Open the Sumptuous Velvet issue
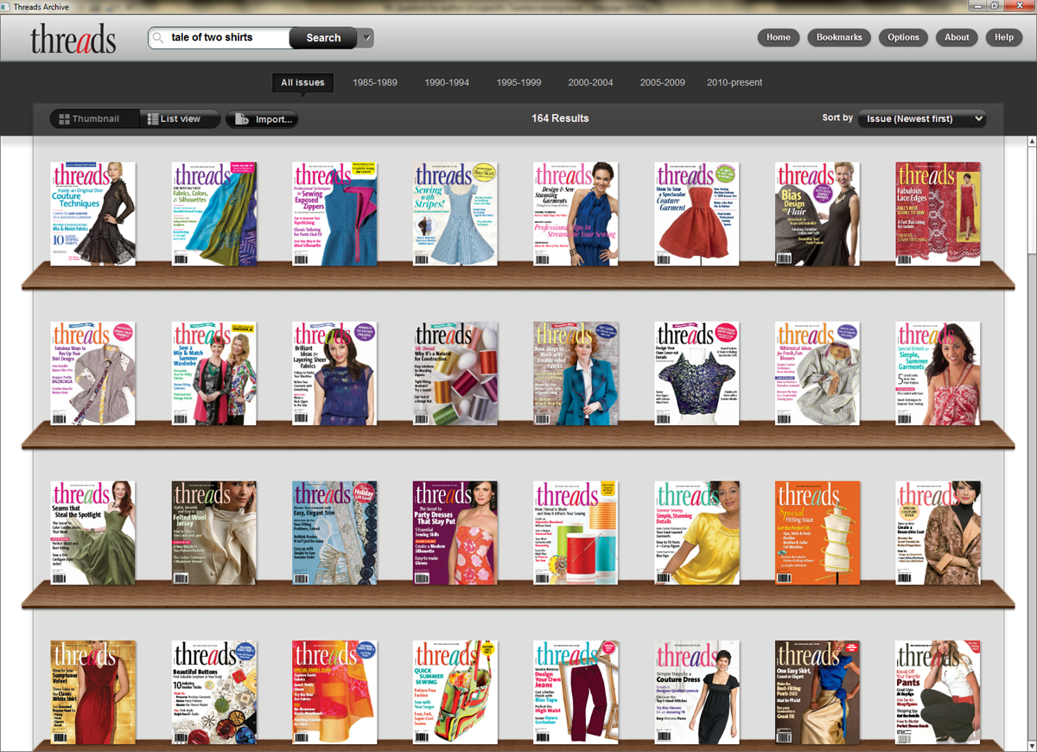 pyautogui.click(x=93, y=693)
